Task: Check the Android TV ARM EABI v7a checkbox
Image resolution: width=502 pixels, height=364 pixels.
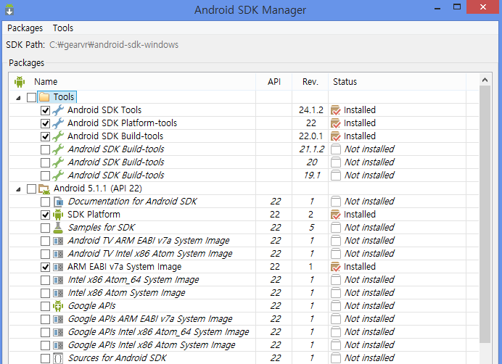Action: click(45, 241)
